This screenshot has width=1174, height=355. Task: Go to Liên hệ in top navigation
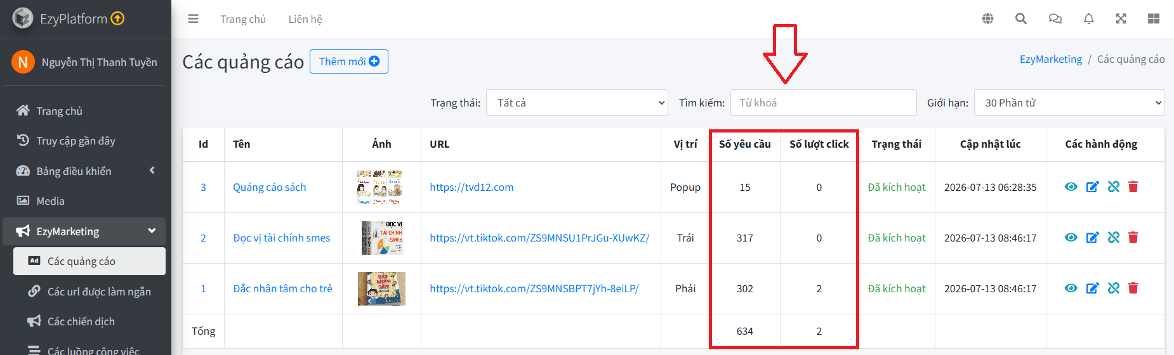[305, 19]
